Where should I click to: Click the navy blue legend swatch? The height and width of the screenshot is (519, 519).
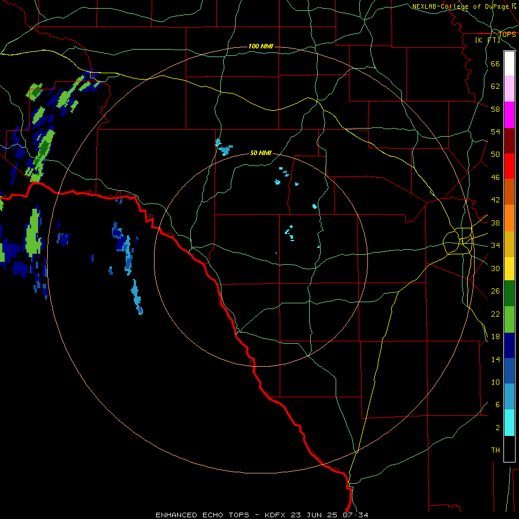(509, 345)
